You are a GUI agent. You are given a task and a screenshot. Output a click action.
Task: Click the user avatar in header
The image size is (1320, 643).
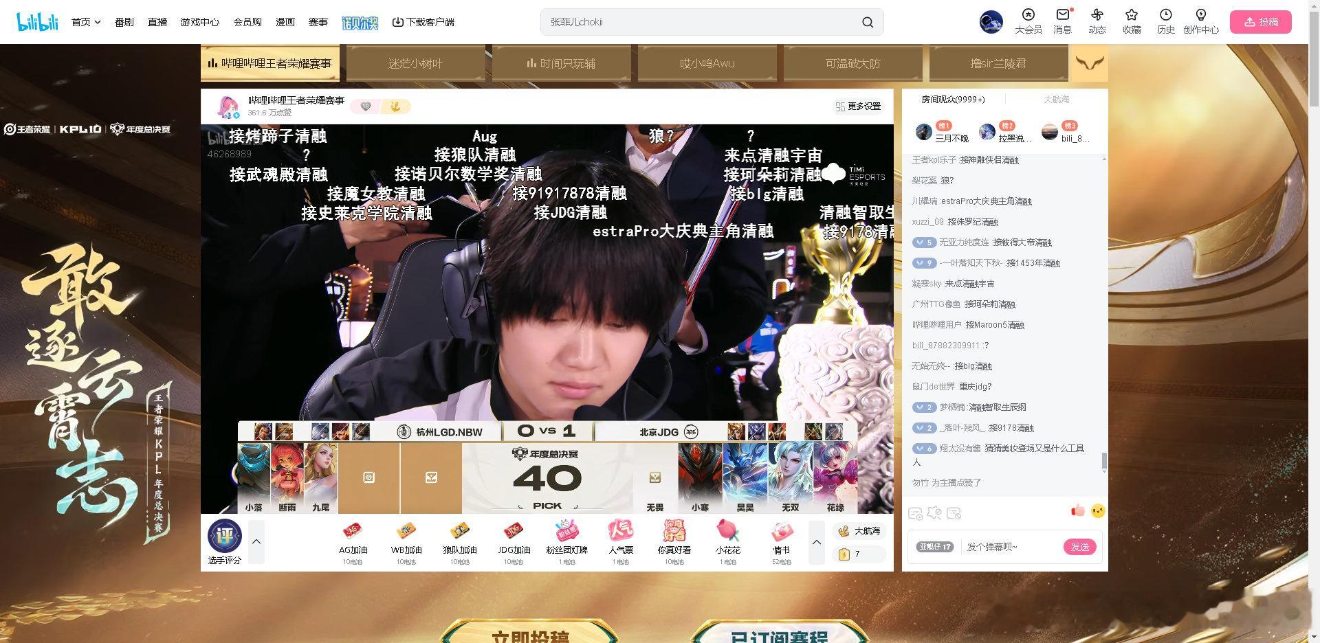point(991,22)
